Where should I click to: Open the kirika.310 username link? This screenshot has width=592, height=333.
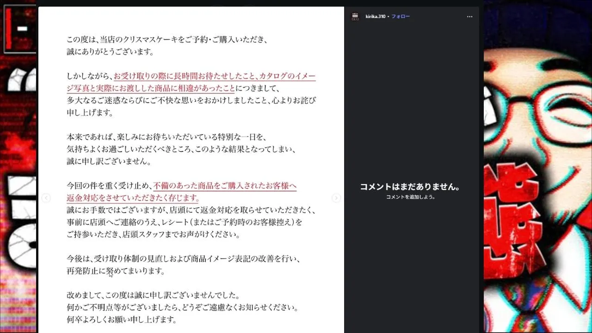pos(375,17)
